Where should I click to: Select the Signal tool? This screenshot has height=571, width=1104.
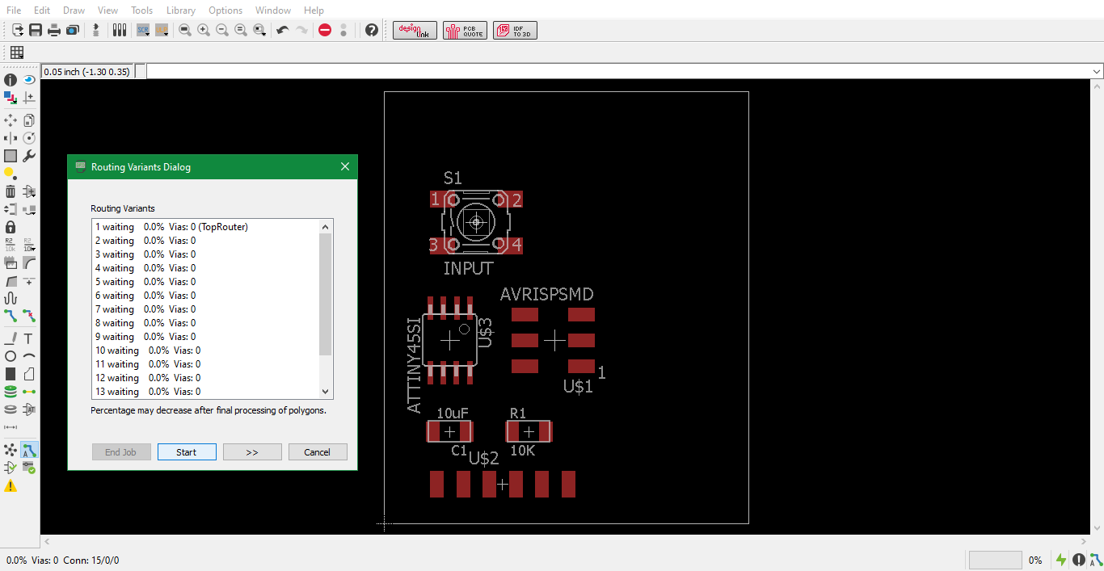click(29, 392)
